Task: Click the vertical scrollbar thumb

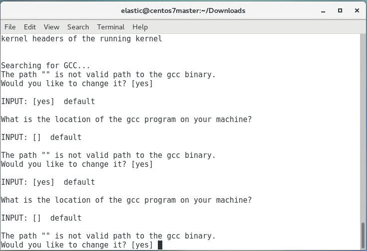Action: point(363,237)
